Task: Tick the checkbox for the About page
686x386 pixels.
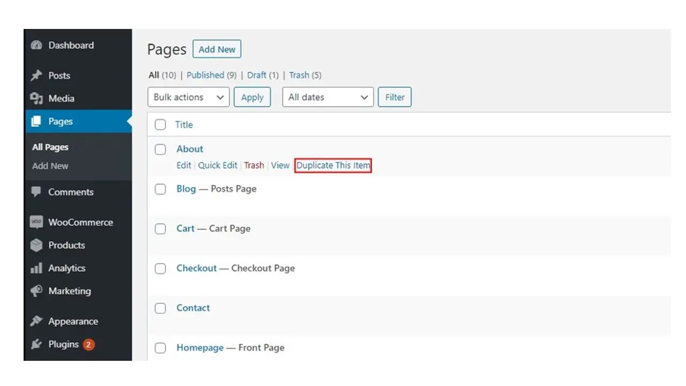Action: coord(160,150)
